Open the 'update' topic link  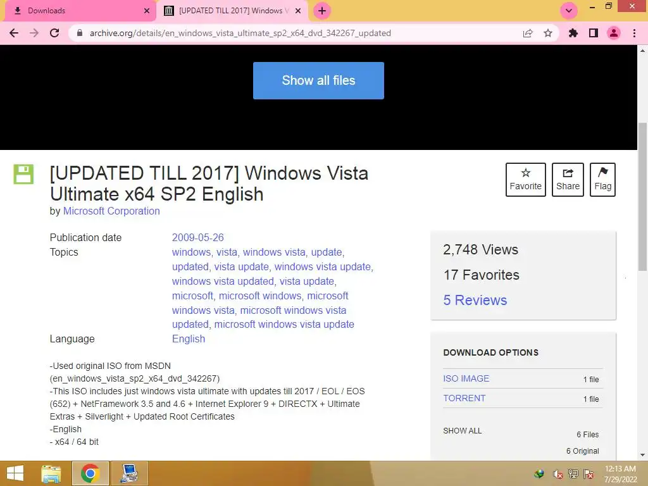point(327,252)
